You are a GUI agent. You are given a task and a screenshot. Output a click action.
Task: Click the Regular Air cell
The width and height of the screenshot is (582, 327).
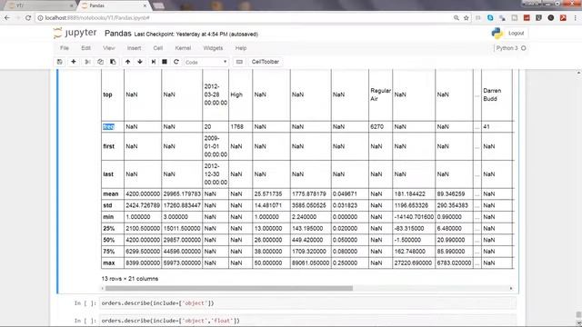click(380, 94)
